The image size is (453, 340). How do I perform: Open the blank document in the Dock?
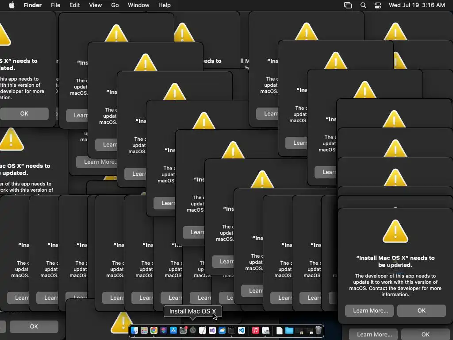tap(280, 330)
